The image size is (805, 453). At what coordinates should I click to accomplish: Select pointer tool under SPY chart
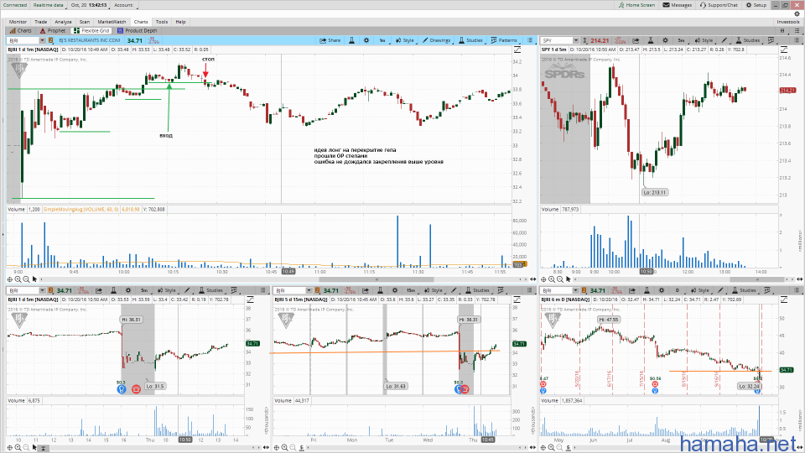pyautogui.click(x=568, y=279)
